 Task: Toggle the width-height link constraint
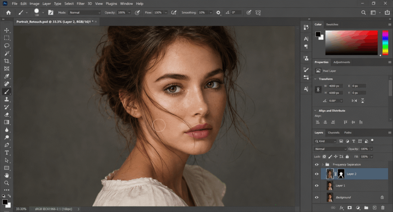point(318,89)
